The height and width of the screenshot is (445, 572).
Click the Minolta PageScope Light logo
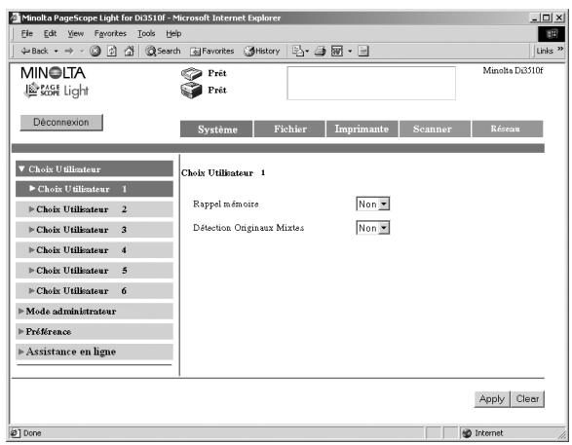pyautogui.click(x=54, y=83)
